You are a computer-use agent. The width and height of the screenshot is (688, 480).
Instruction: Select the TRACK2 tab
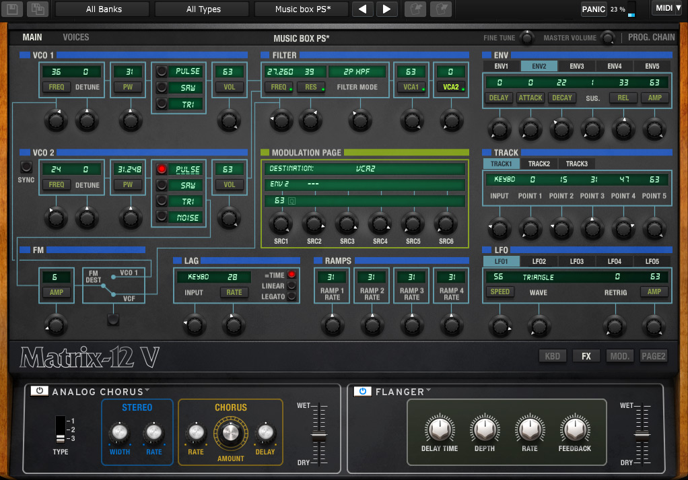(x=539, y=164)
